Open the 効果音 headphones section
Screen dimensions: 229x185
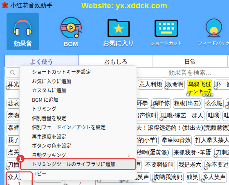[x=23, y=32]
